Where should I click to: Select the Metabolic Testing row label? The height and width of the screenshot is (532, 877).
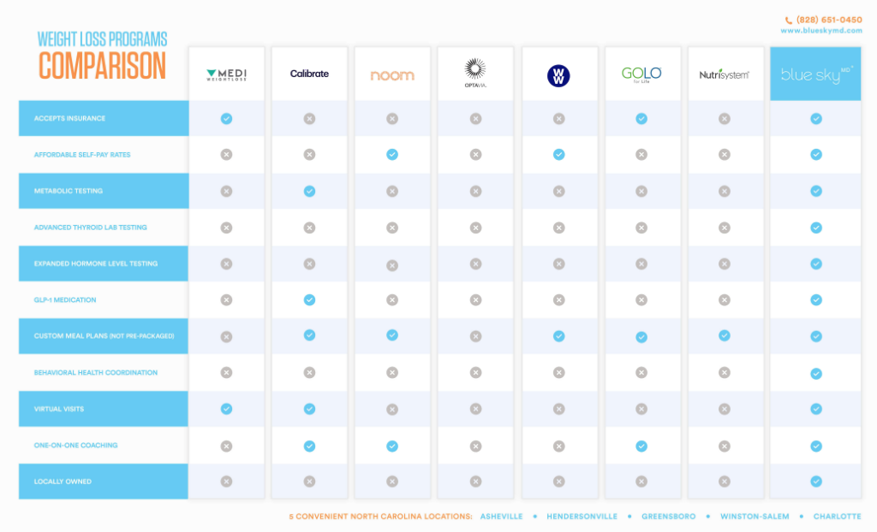[67, 191]
